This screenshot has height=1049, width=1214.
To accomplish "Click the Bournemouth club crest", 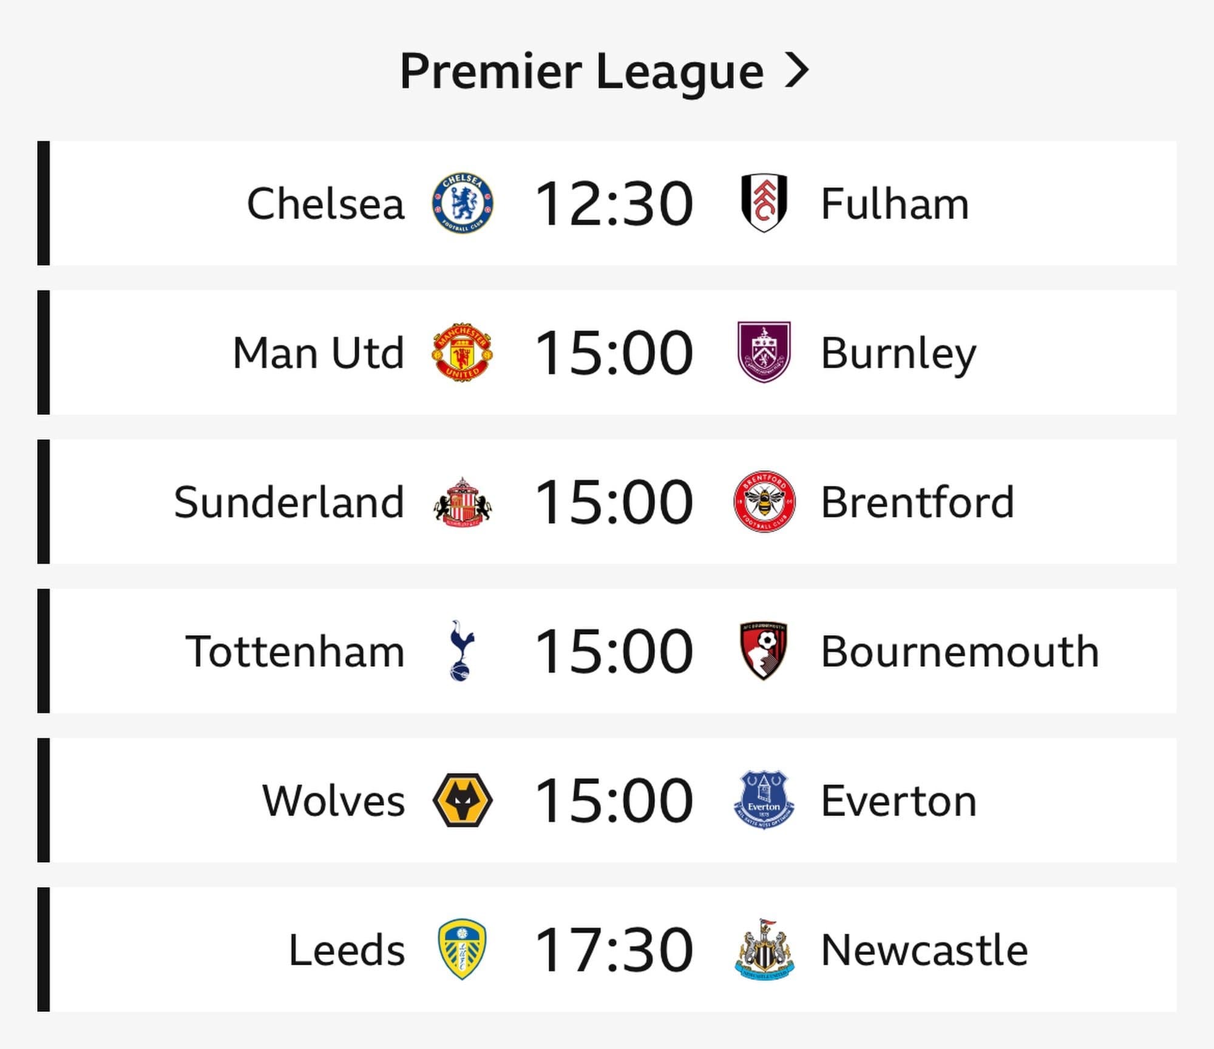I will point(764,651).
